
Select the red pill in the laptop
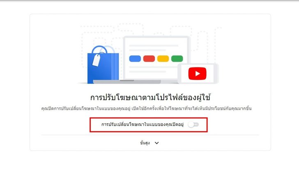[149, 59]
